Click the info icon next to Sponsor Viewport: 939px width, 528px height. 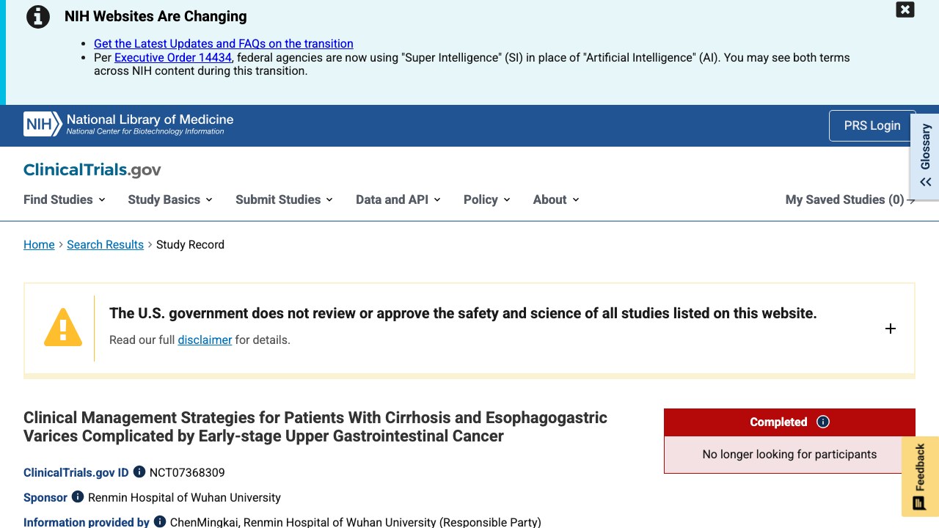click(x=77, y=497)
